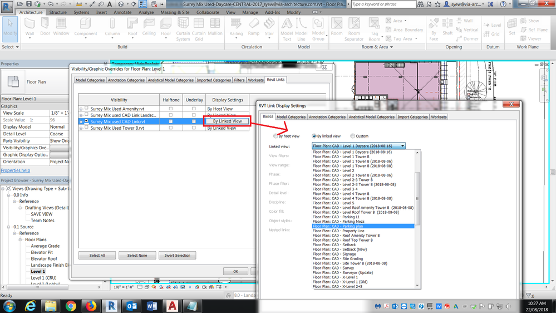This screenshot has height=313, width=556.
Task: Select the Floor tool
Action: pyautogui.click(x=166, y=28)
